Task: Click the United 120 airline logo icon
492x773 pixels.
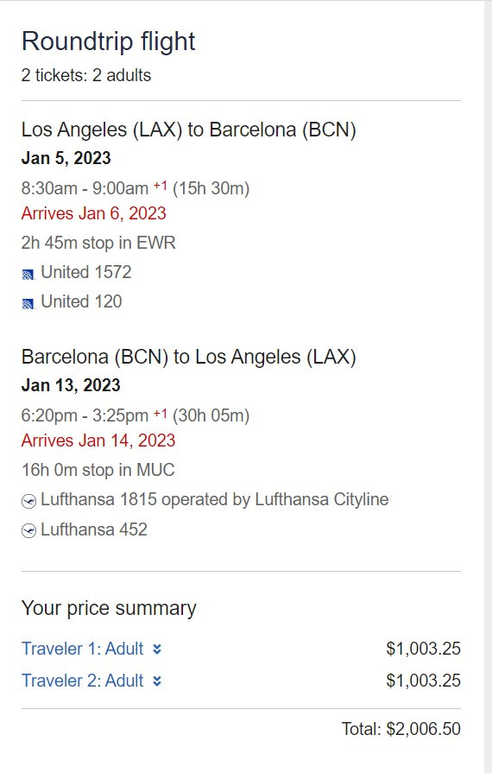Action: [28, 304]
